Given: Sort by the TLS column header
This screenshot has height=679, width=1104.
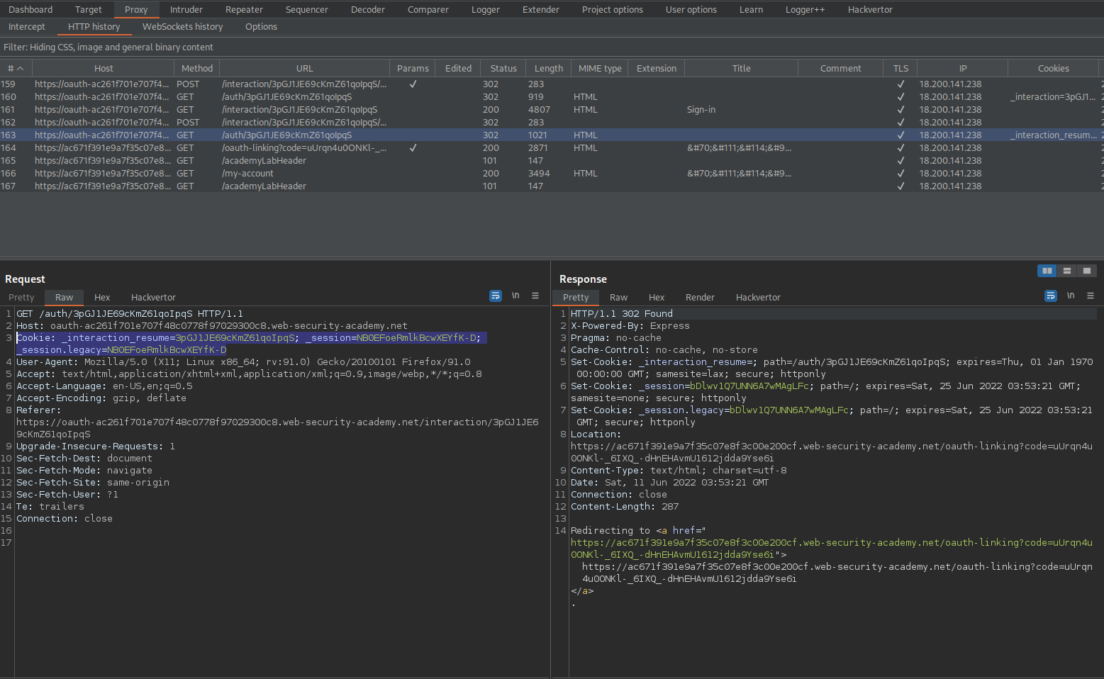Looking at the screenshot, I should pos(901,69).
